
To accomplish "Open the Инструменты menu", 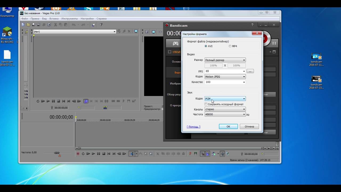I will point(70,19).
